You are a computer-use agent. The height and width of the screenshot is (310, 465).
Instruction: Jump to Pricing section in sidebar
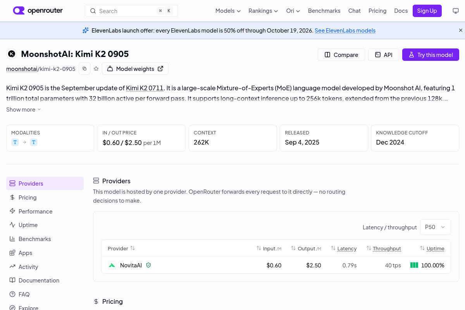(x=45, y=198)
